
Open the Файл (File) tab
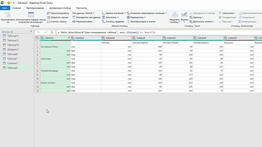[5, 8]
